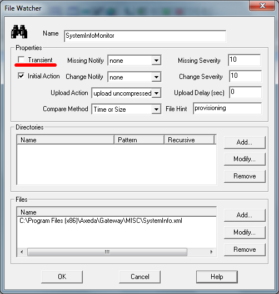Close the File Watcher window

[x=262, y=6]
